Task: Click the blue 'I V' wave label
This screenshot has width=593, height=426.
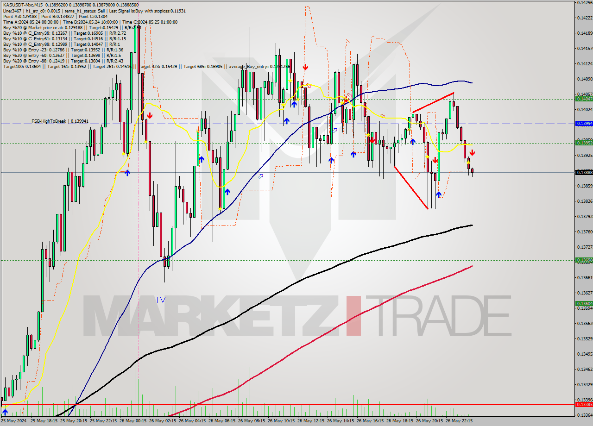Action: click(x=161, y=300)
